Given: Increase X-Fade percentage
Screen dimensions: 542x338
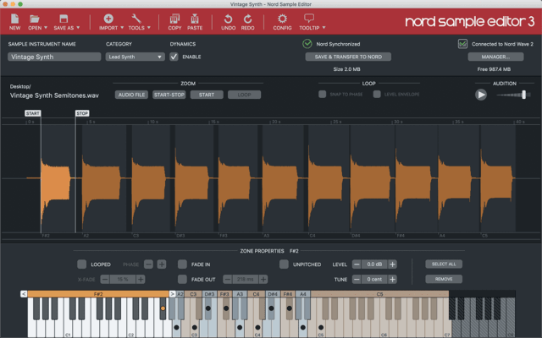Looking at the screenshot, I should (141, 280).
